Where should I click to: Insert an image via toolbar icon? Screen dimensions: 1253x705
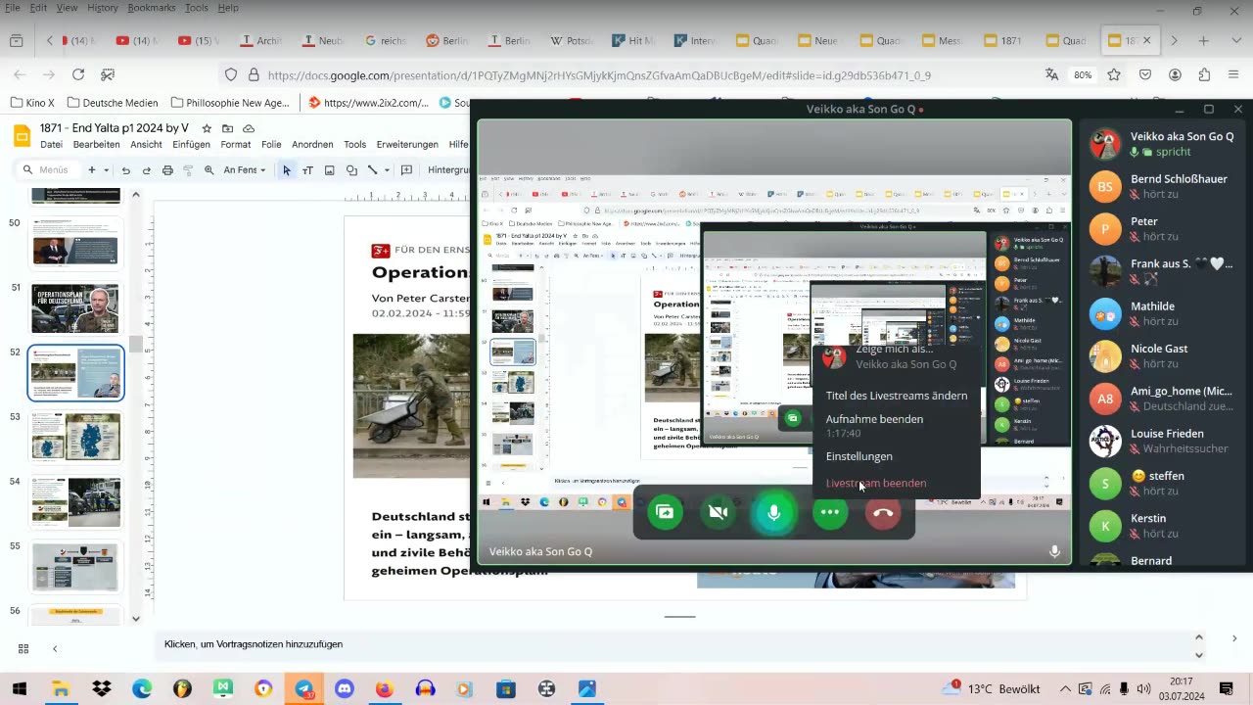point(329,170)
